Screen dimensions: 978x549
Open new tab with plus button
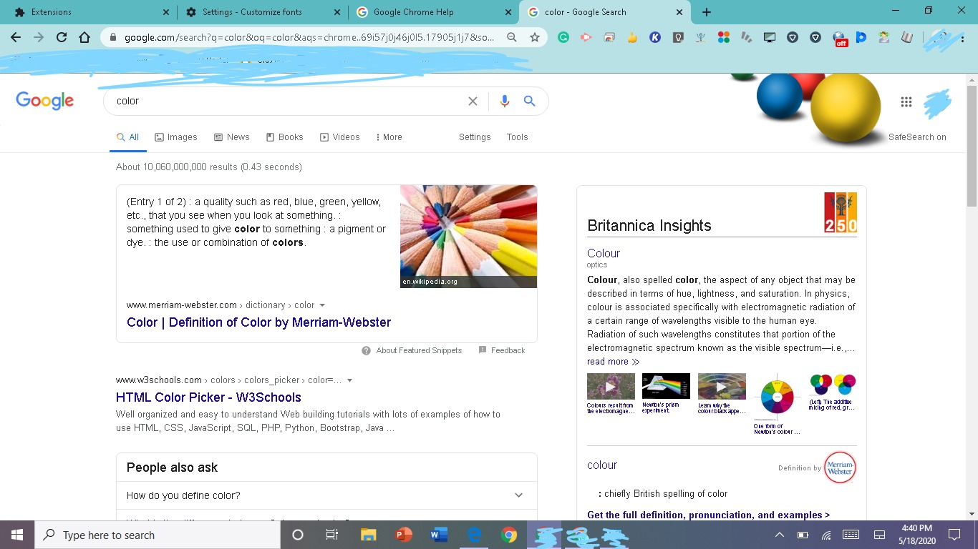[707, 12]
